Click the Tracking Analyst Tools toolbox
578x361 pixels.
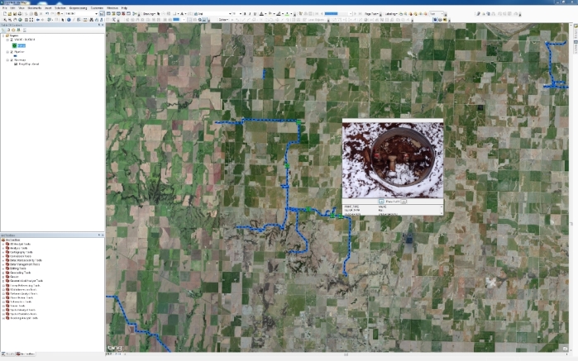pos(24,318)
